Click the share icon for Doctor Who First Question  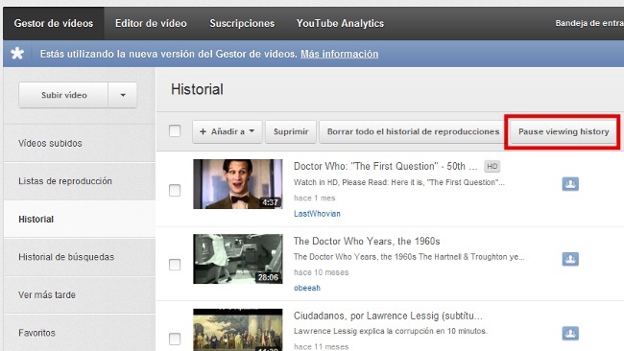[x=570, y=184]
